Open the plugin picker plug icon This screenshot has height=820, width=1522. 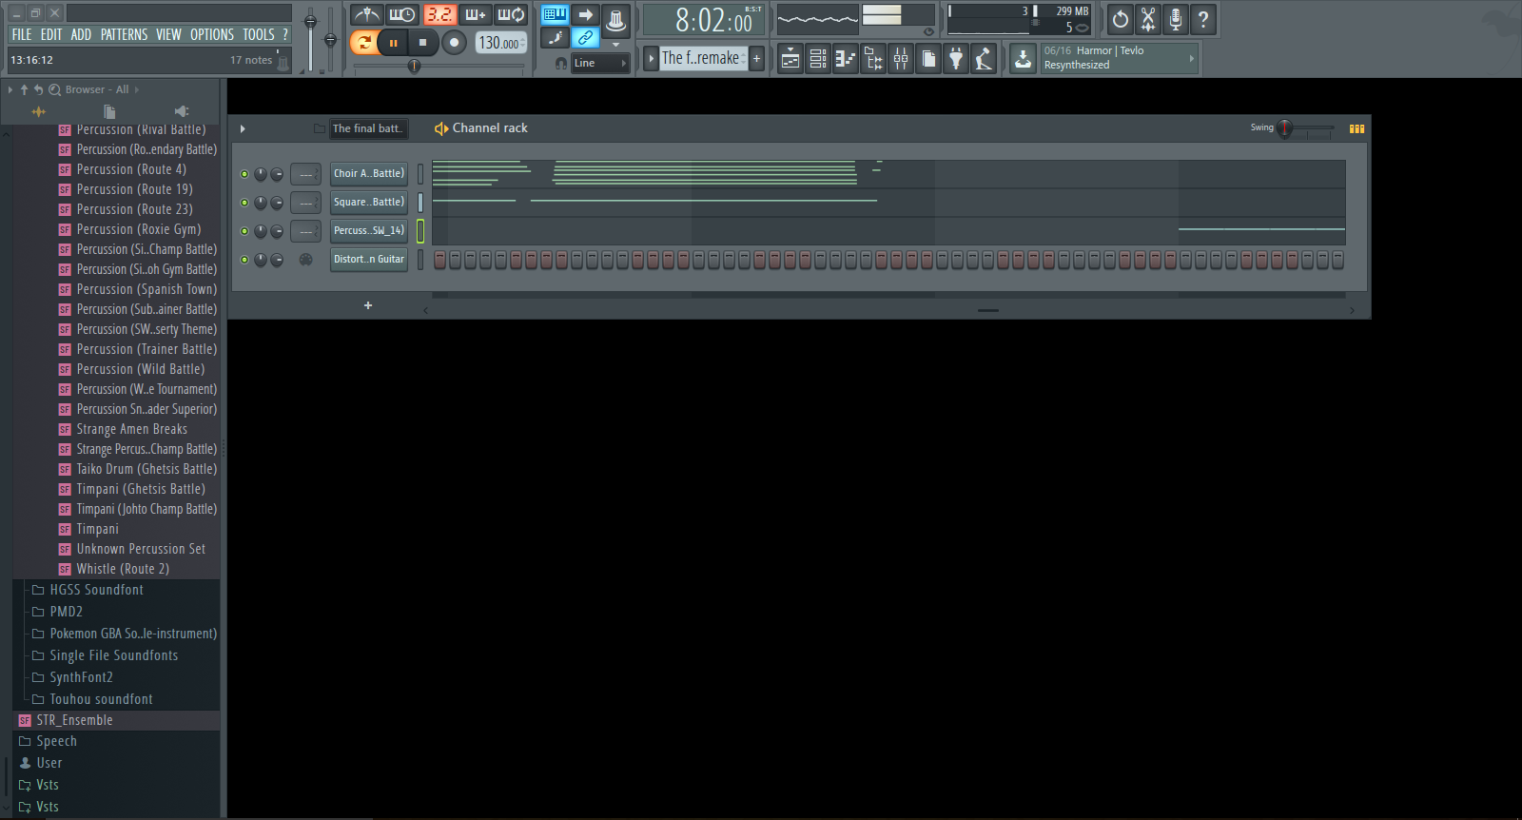pos(956,59)
